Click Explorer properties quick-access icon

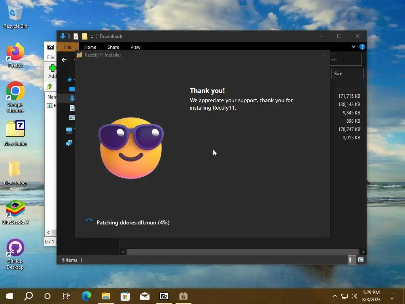pyautogui.click(x=76, y=36)
